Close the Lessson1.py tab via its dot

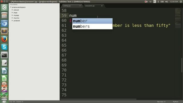(x=102, y=6)
